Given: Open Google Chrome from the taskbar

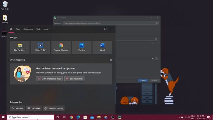Looking at the screenshot, I should (x=72, y=117).
